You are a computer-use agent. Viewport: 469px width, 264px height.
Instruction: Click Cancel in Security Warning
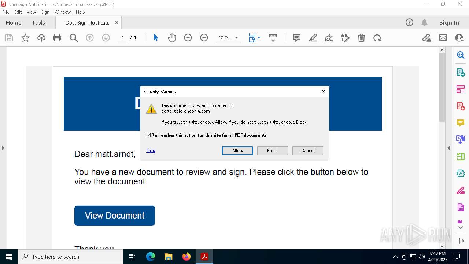click(x=308, y=151)
